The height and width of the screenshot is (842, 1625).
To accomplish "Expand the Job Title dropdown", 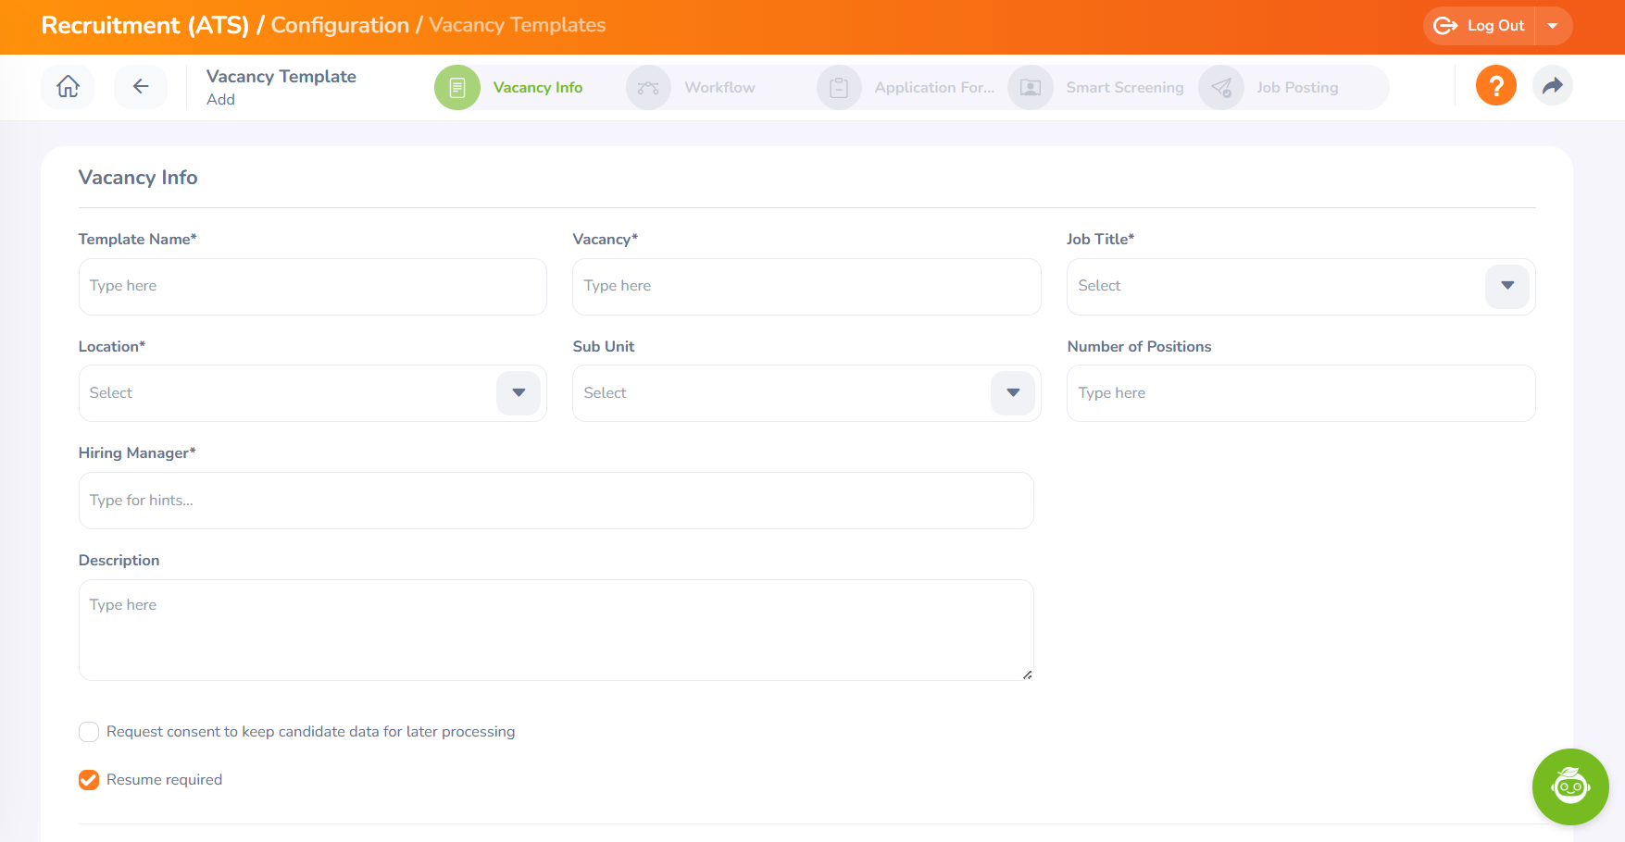I will tap(1507, 286).
